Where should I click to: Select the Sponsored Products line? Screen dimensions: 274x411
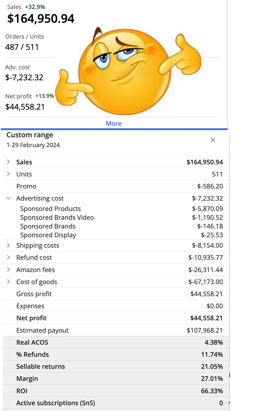tap(50, 209)
